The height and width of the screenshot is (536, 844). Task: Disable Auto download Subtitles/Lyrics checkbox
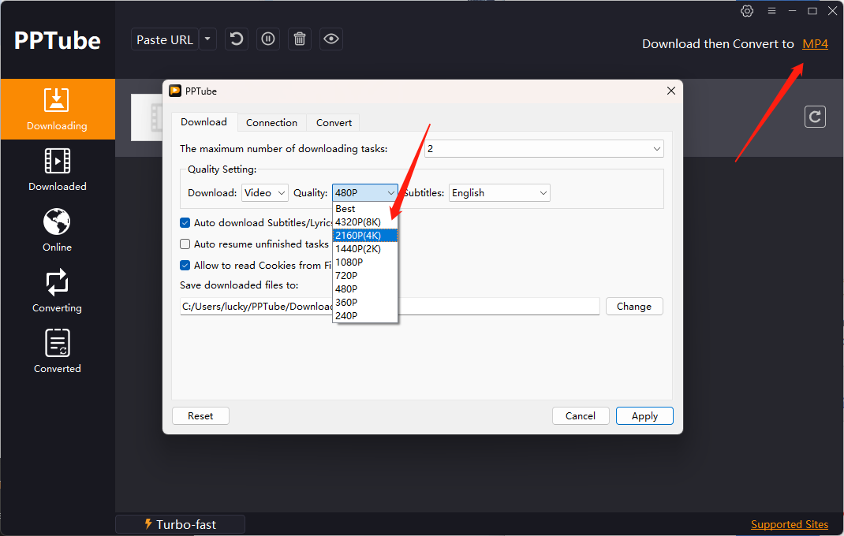(x=185, y=223)
